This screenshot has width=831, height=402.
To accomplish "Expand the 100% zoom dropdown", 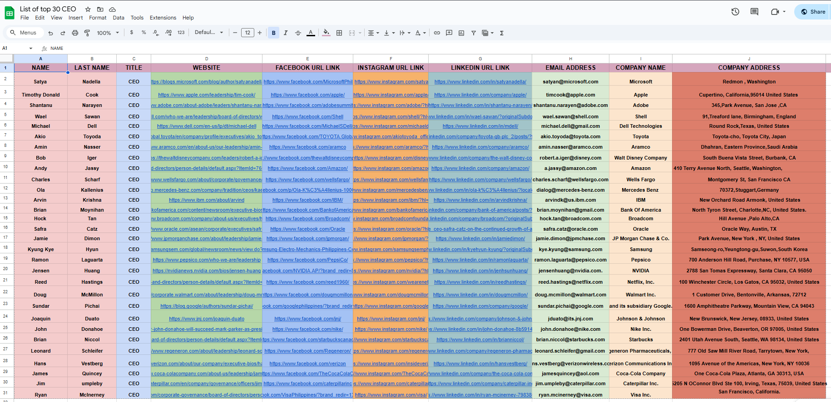I will [108, 33].
